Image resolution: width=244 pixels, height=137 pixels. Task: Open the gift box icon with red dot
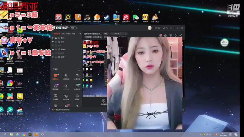point(160,35)
